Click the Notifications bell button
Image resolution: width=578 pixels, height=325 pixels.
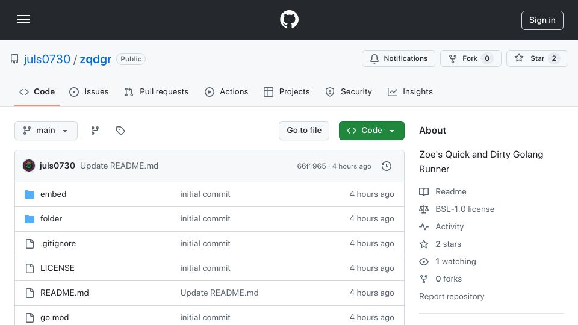click(x=398, y=58)
